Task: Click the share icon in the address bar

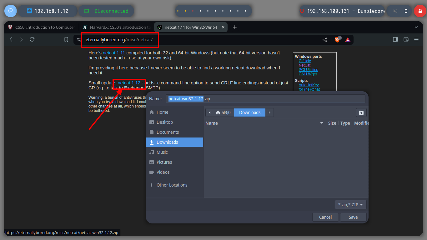Action: tap(325, 40)
